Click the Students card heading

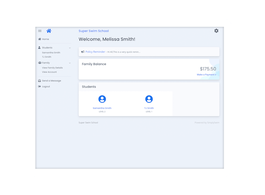point(89,87)
